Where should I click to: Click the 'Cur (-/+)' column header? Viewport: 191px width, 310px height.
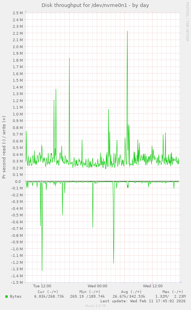click(x=48, y=292)
